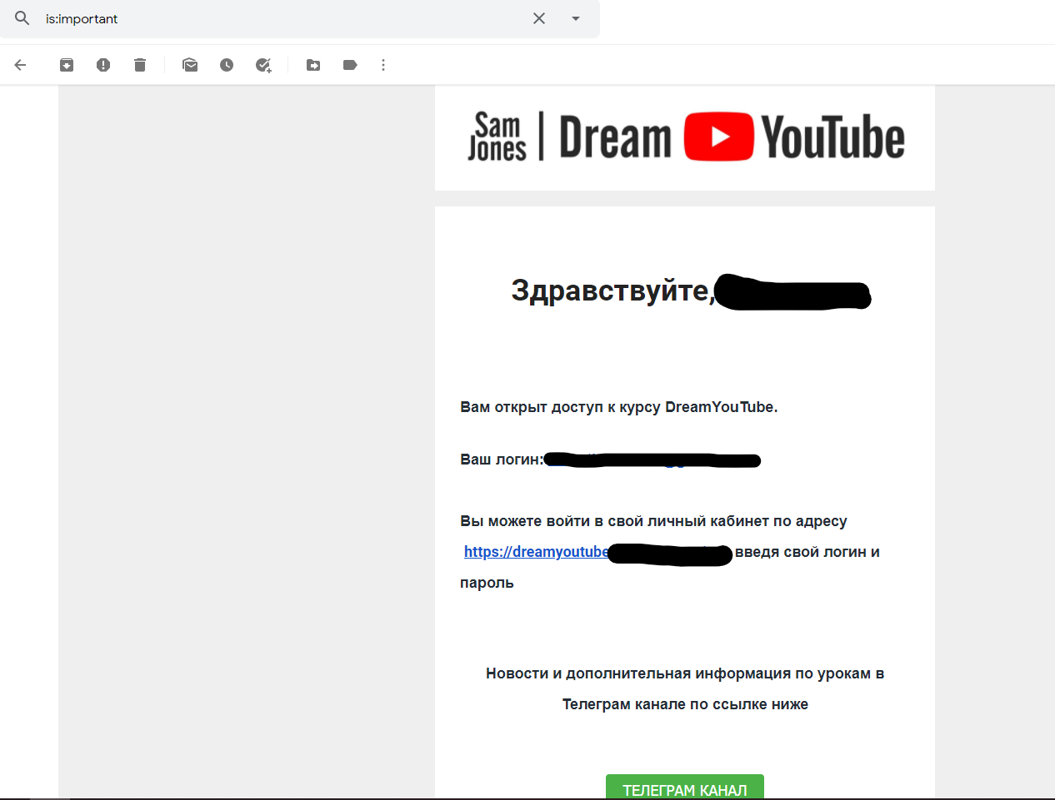Report this email as spam
The image size is (1055, 800).
[103, 65]
